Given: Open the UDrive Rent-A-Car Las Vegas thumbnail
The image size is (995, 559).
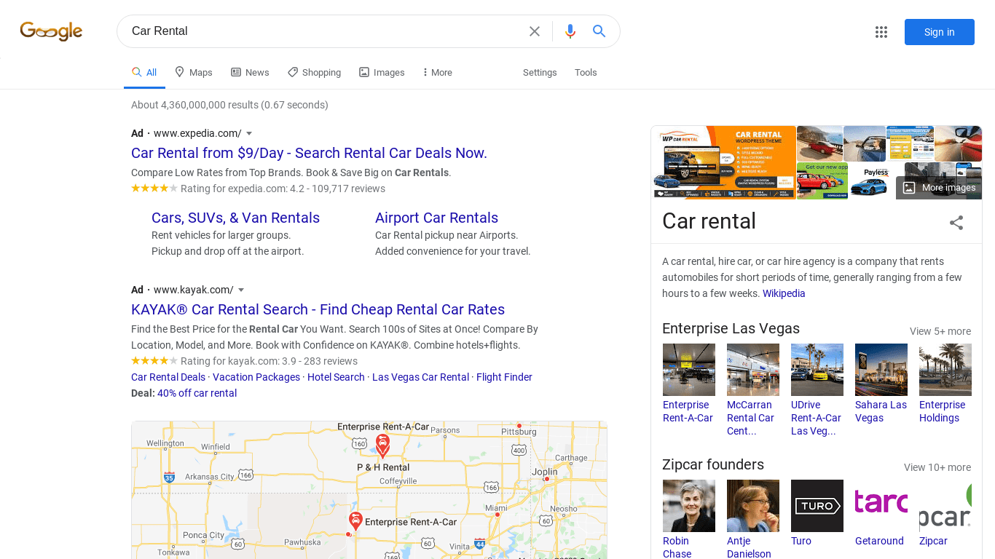Looking at the screenshot, I should (817, 370).
